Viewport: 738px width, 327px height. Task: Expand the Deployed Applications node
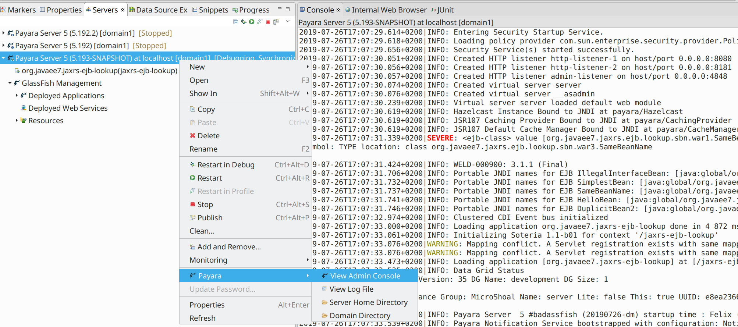click(x=17, y=96)
